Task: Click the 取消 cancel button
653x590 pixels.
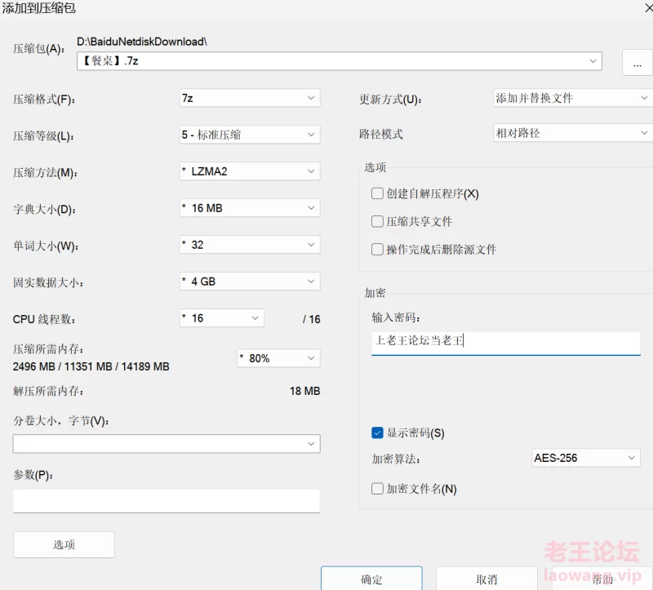Action: point(486,579)
